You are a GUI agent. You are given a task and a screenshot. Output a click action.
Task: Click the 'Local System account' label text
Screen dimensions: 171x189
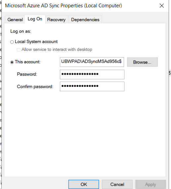coord(36,42)
